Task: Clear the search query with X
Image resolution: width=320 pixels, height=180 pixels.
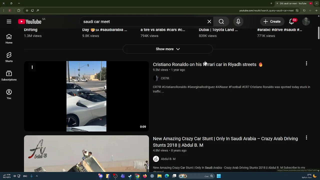Action: (209, 21)
